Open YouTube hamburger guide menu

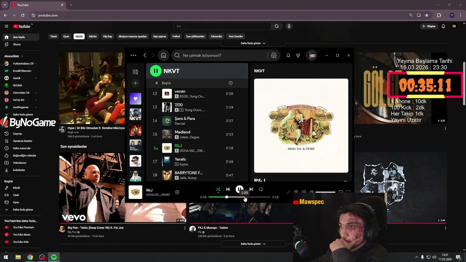(x=7, y=26)
